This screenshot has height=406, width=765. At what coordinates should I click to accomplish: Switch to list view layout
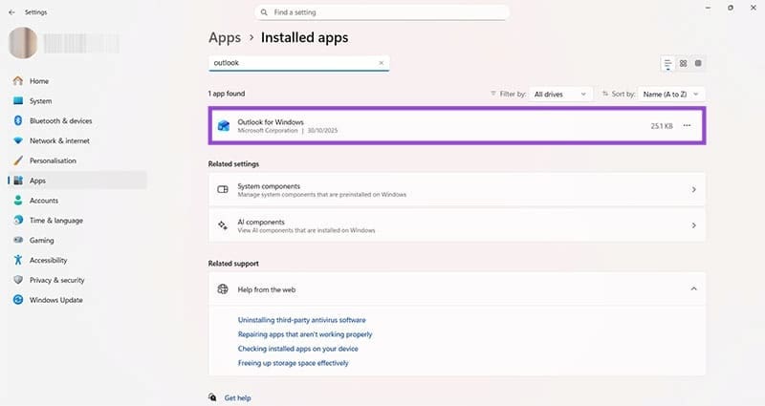tap(667, 63)
